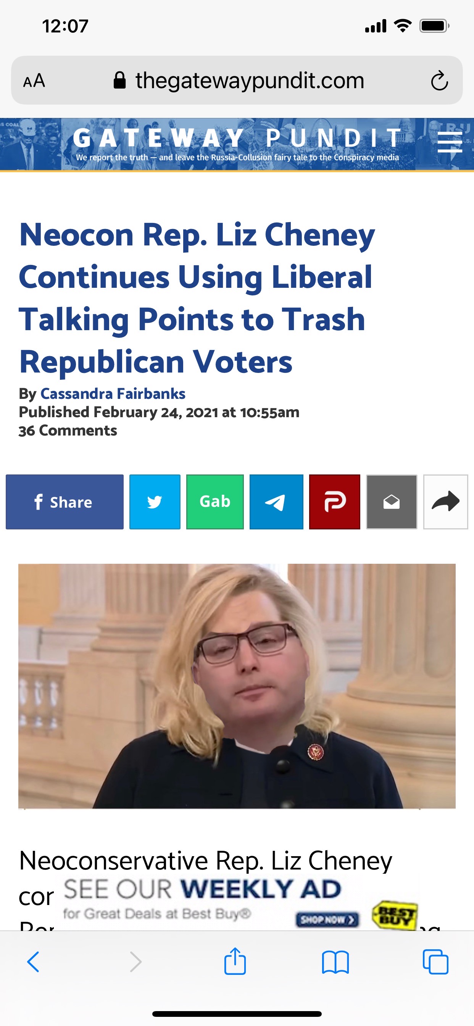
Task: Email the article via the envelope icon
Action: tap(392, 502)
